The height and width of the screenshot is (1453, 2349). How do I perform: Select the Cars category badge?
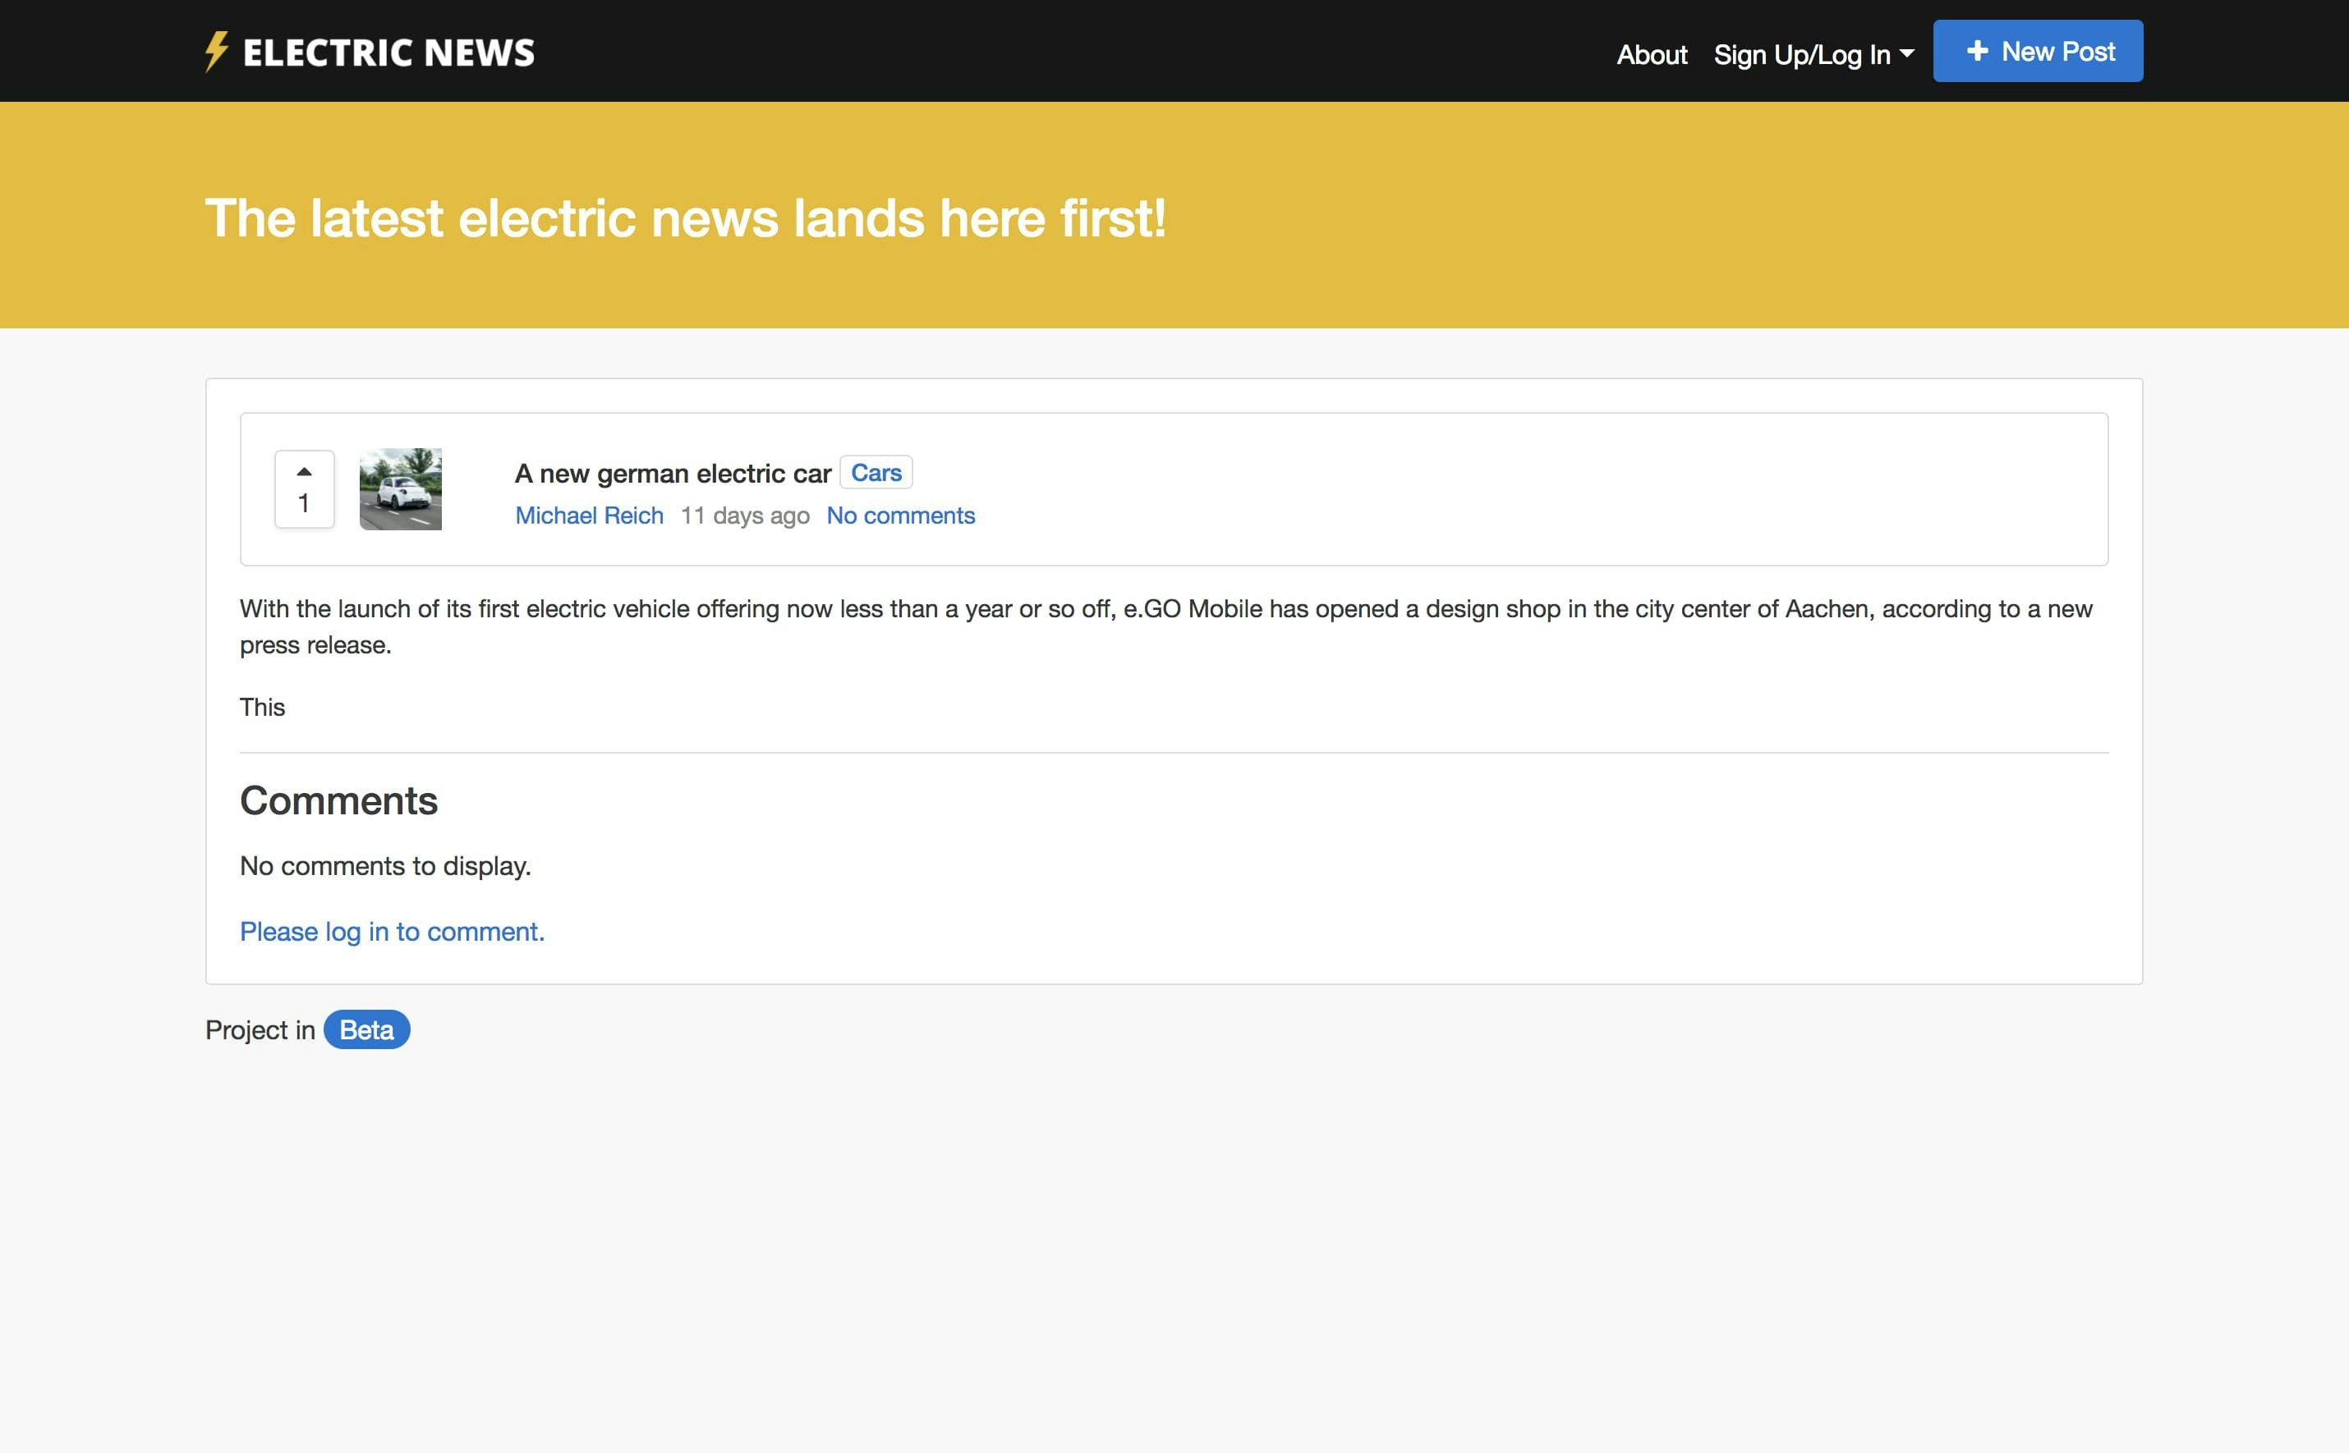876,472
